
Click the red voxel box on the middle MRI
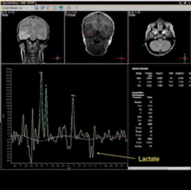point(89,33)
